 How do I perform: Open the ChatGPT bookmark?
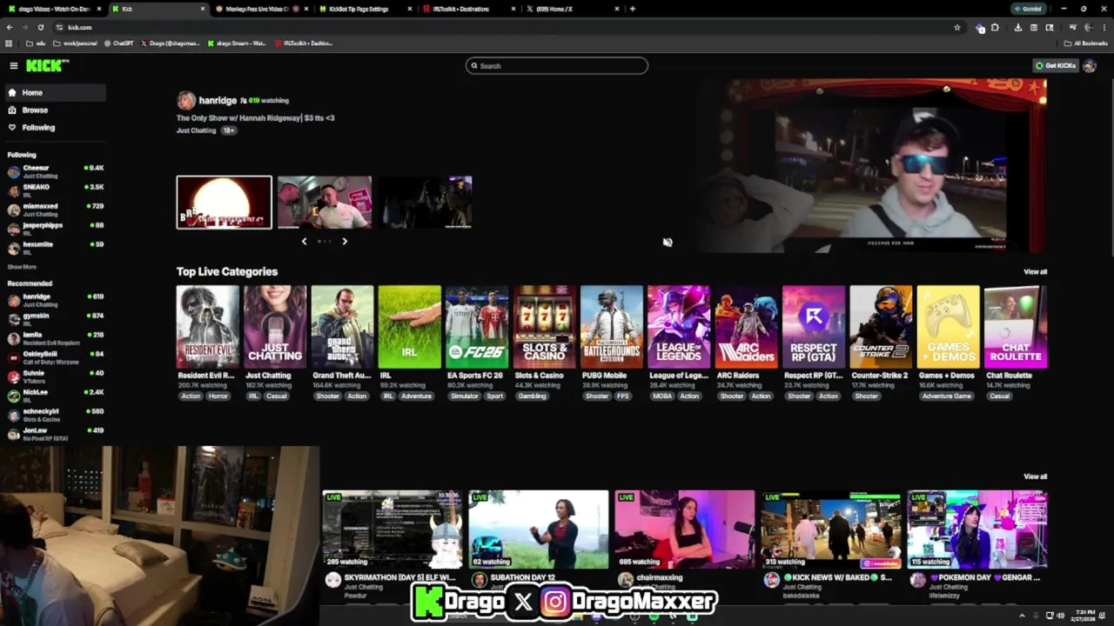coord(118,43)
